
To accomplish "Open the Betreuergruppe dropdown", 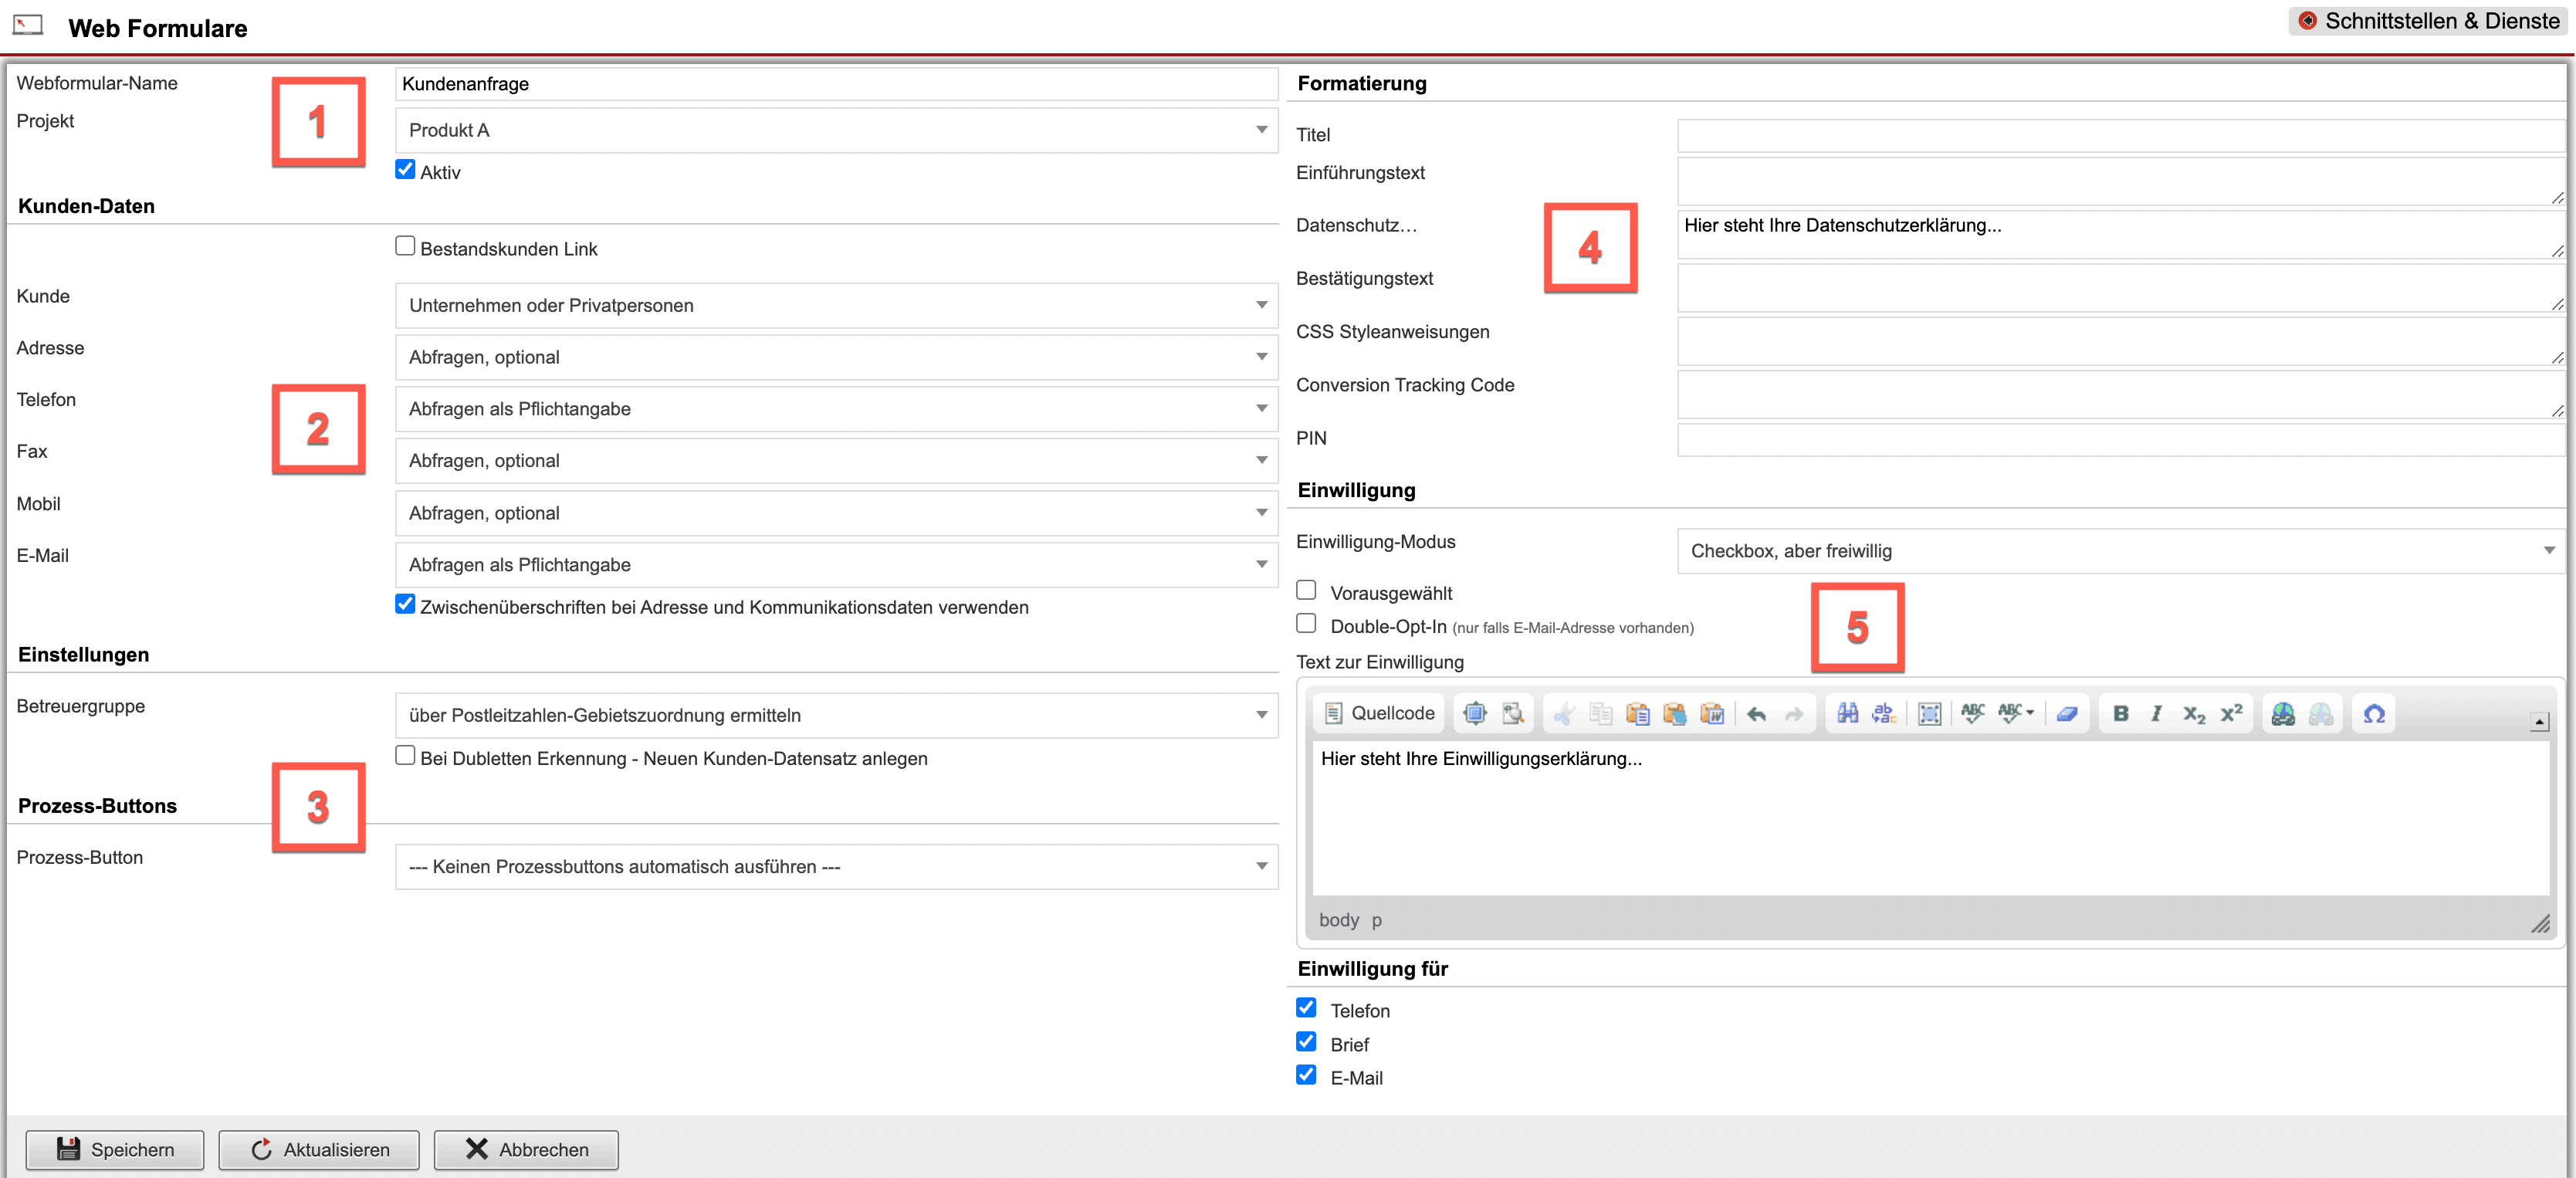I will tap(836, 715).
